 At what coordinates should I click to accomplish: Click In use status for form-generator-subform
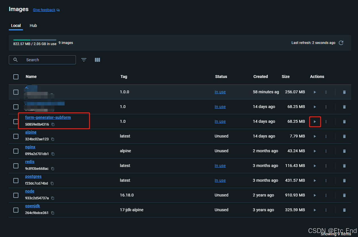click(220, 121)
